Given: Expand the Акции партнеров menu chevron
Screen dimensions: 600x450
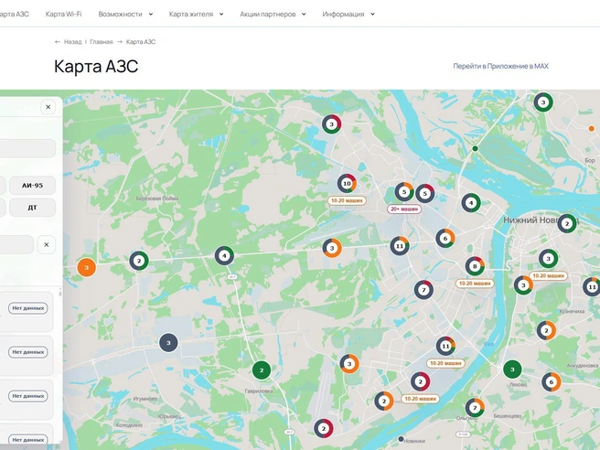Looking at the screenshot, I should [x=304, y=14].
